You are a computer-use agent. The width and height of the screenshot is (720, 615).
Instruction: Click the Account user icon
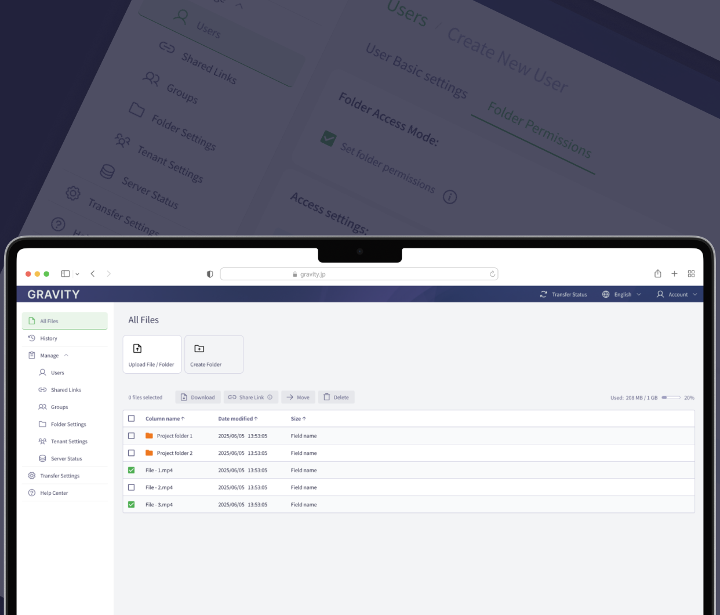coord(660,294)
